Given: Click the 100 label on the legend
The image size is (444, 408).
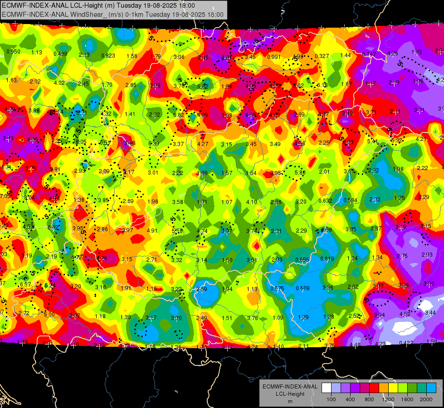Looking at the screenshot, I should pos(331,399).
